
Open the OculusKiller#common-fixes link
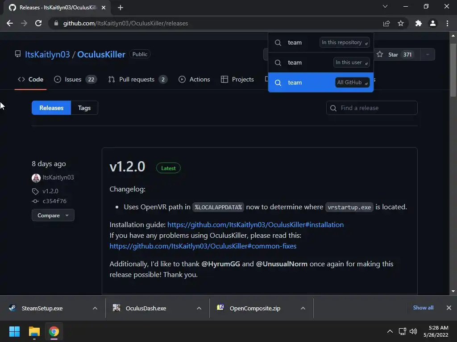203,246
